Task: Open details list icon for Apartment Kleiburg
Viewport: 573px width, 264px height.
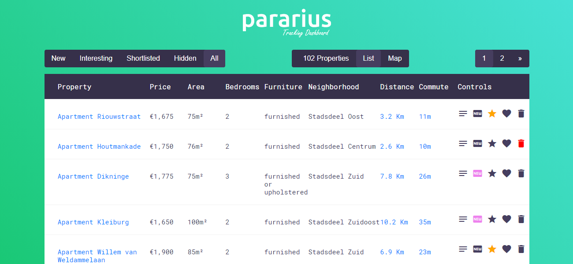Action: coord(463,219)
